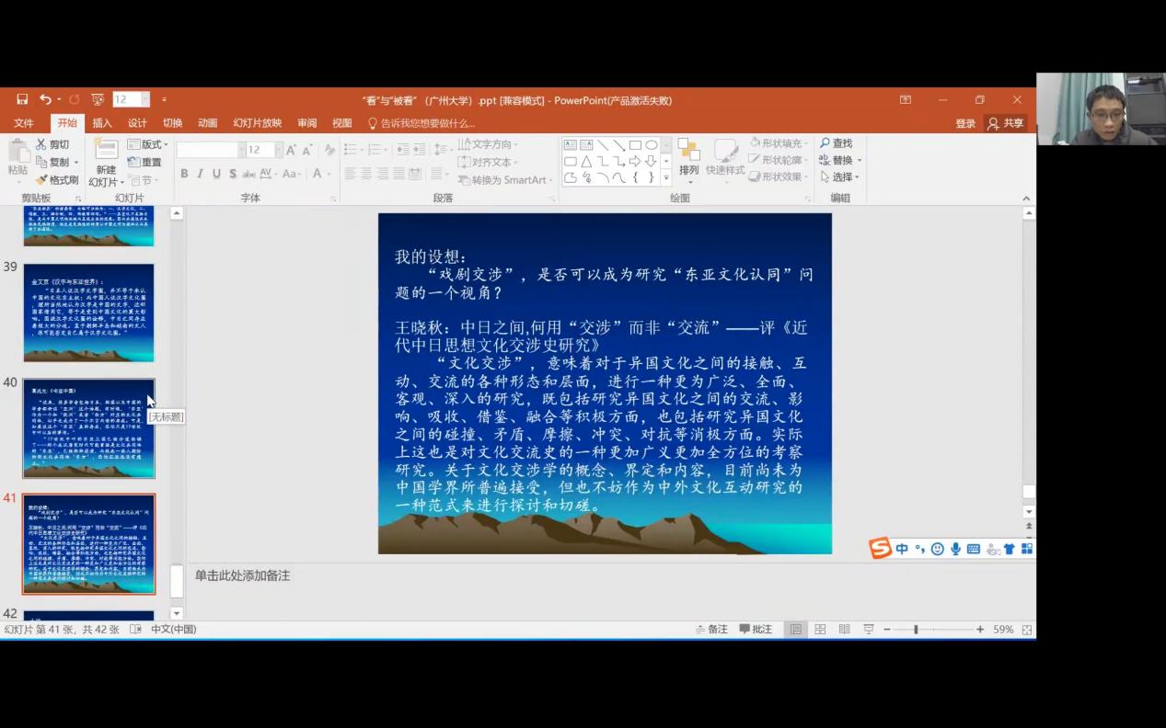Click the Undo arrow icon
Viewport: 1166px width, 728px height.
(x=45, y=99)
